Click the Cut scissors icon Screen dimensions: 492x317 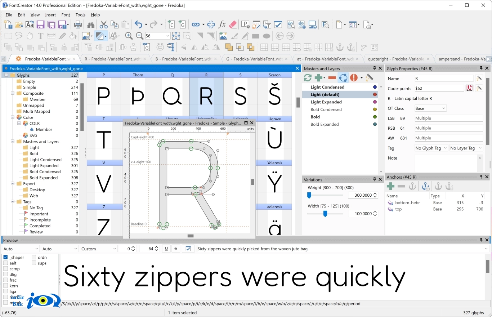[103, 24]
